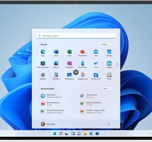Viewport: 152px width, 142px height.
Task: Go to next pinned apps page dots
Action: click(117, 66)
